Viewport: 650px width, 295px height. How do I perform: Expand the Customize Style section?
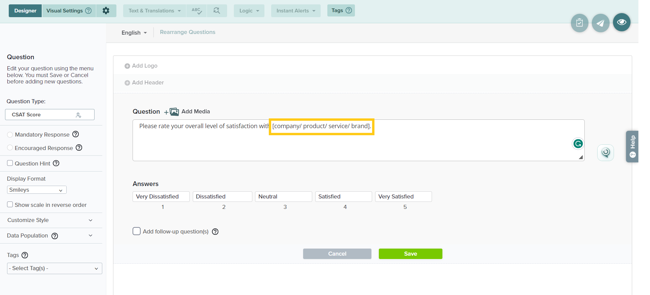tap(50, 220)
